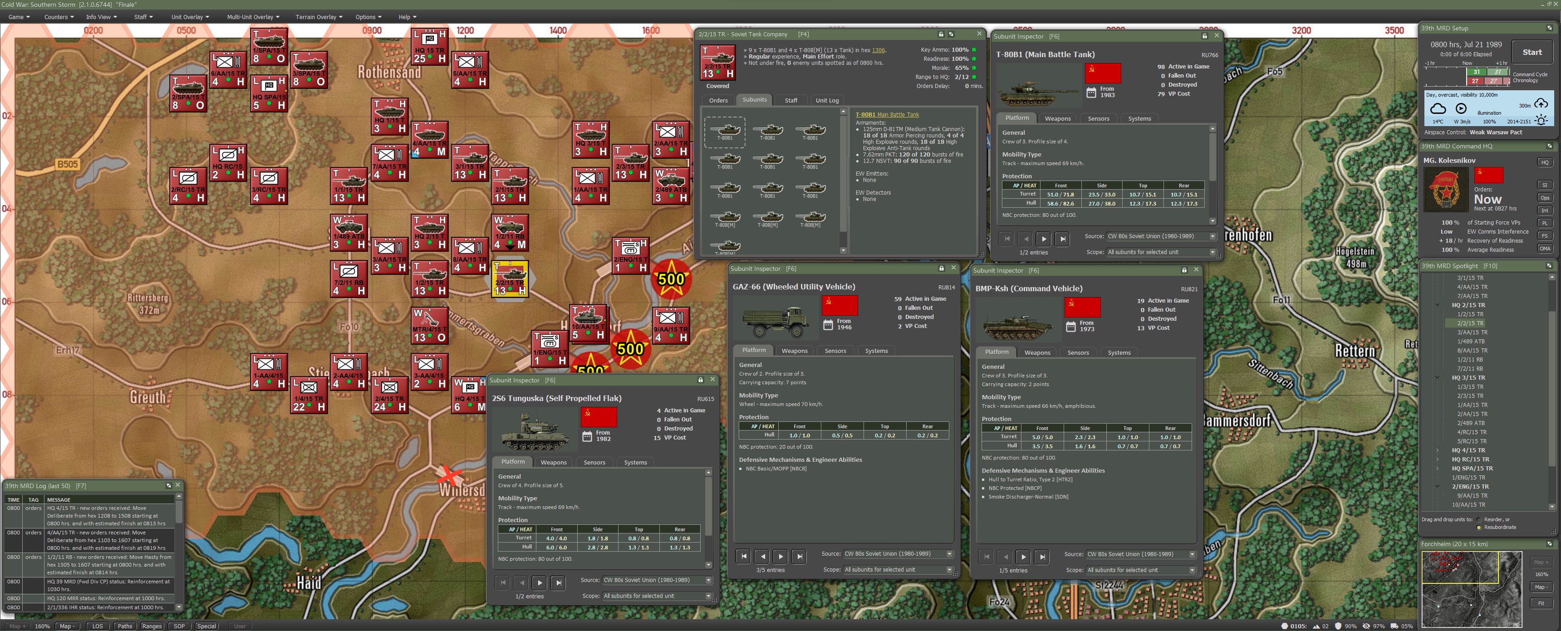Go to last entry in T-80B1 inspector
Image resolution: width=1561 pixels, height=631 pixels.
point(1062,239)
